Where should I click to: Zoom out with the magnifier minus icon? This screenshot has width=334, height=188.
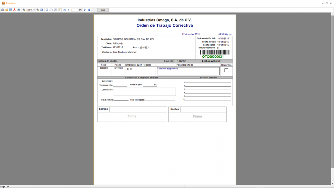(38, 10)
